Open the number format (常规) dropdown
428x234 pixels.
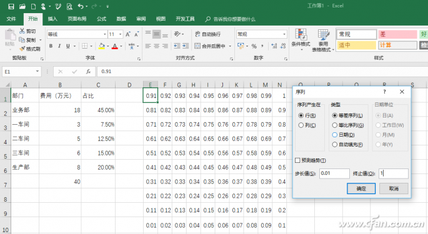point(284,34)
